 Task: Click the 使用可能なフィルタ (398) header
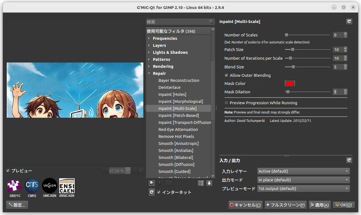pos(178,31)
